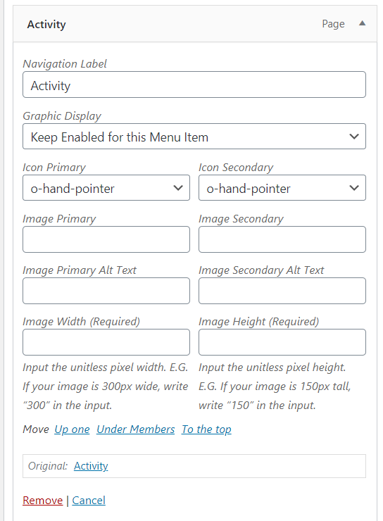
Task: Cancel the menu item changes
Action: pos(89,501)
